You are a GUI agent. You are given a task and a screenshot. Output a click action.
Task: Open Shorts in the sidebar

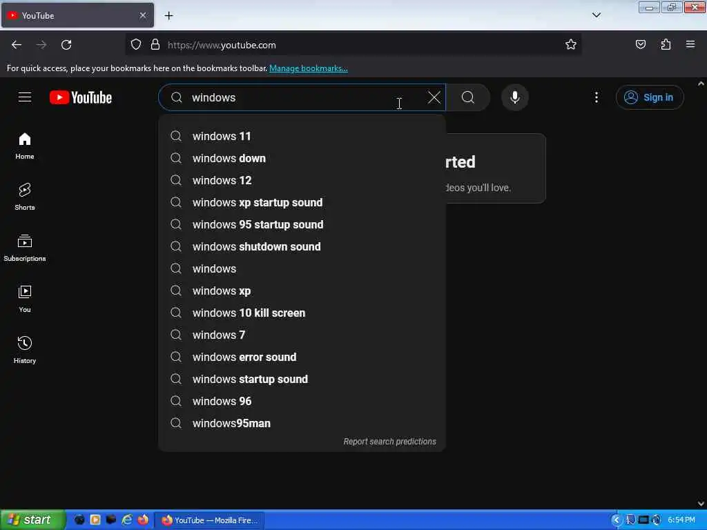(25, 197)
